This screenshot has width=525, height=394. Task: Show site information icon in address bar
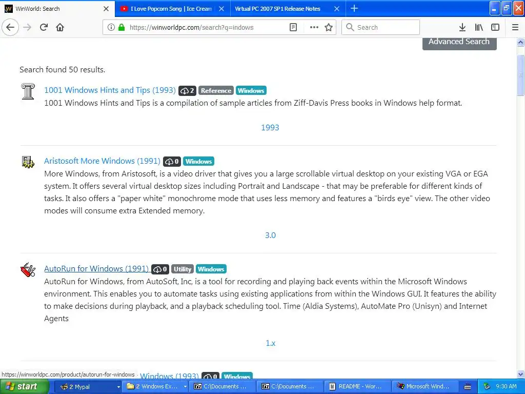[x=111, y=27]
